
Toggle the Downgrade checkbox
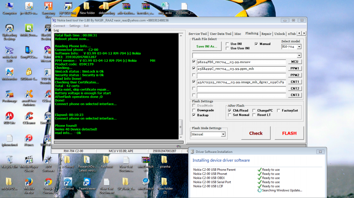tap(194, 110)
